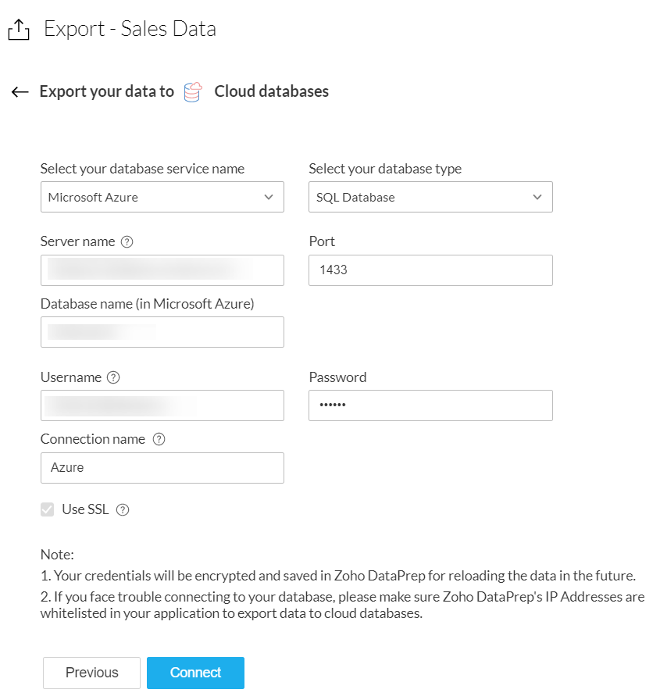
Task: Open the database service name dropdown
Action: (x=162, y=198)
